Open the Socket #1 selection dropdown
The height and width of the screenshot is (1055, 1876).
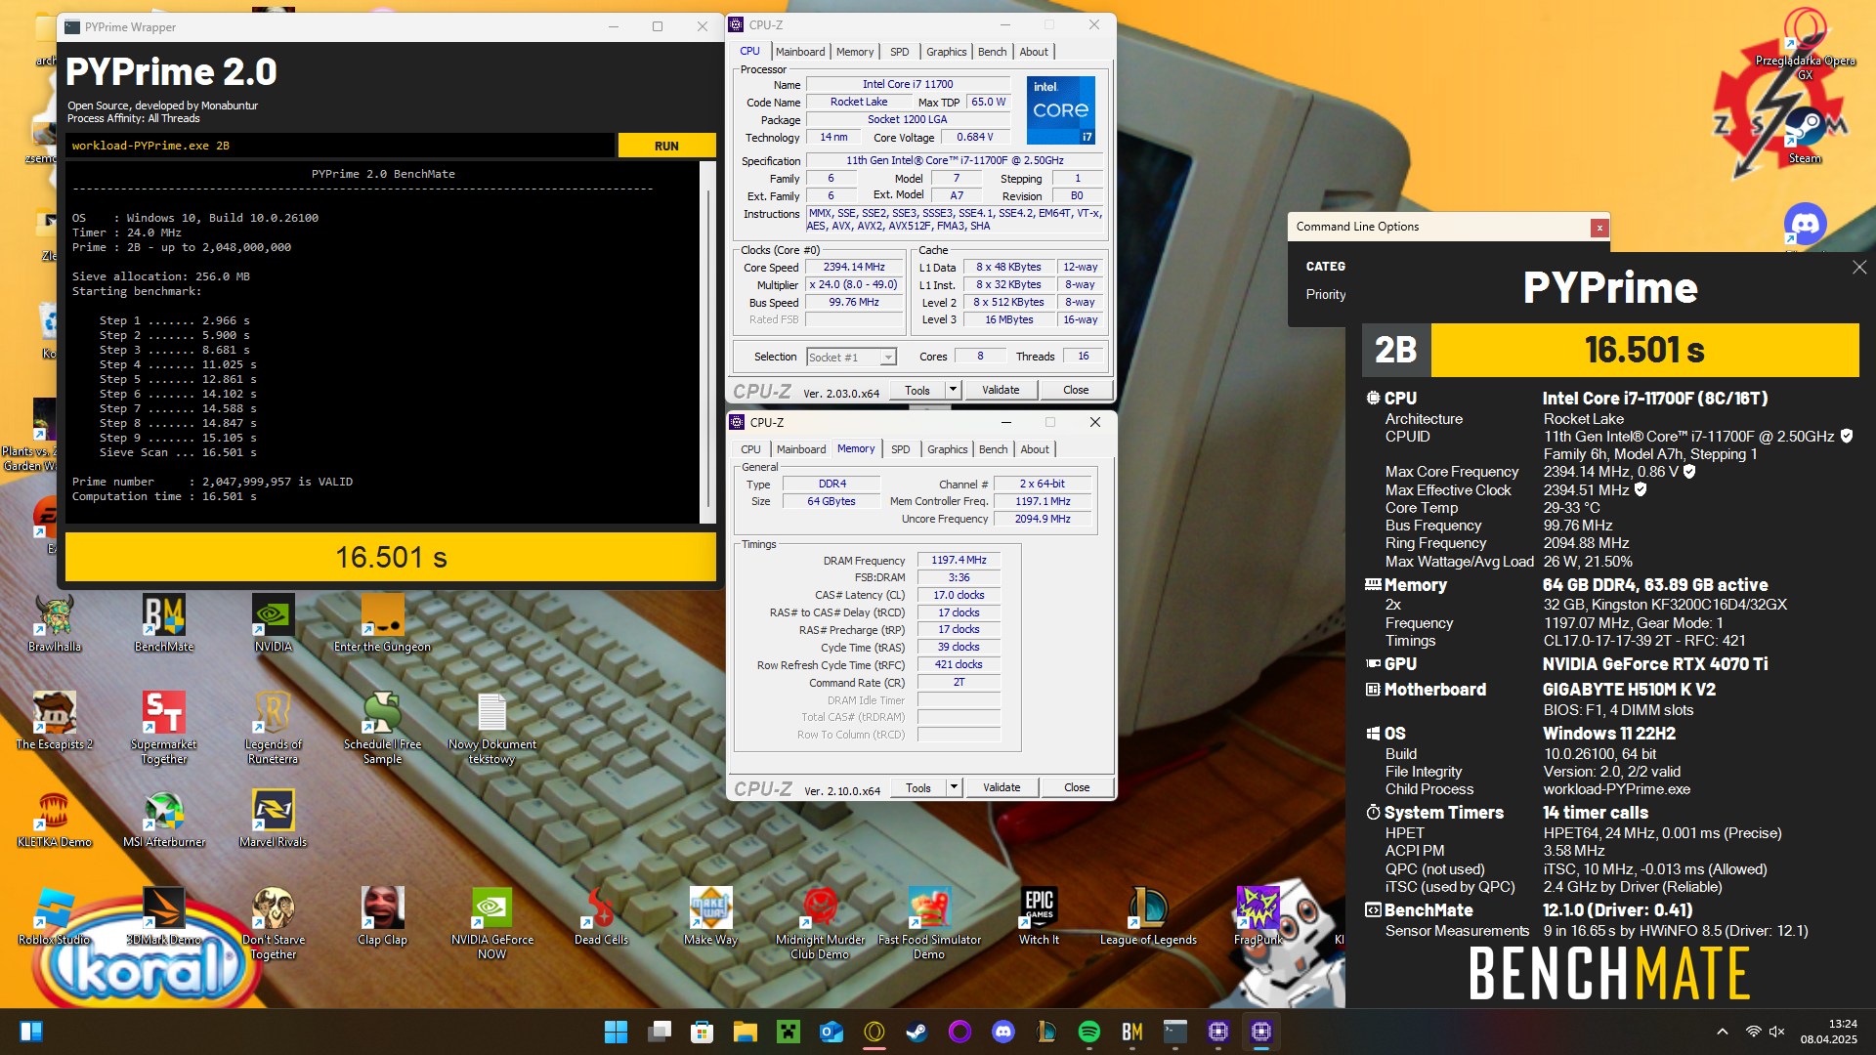point(850,358)
